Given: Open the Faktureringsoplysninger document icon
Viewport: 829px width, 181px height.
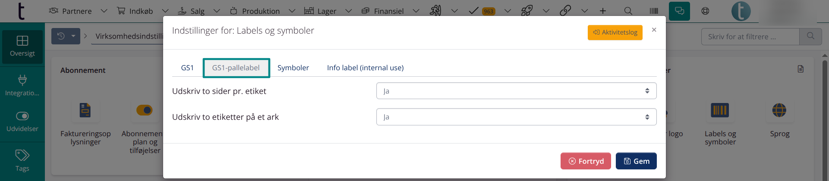Looking at the screenshot, I should [85, 111].
